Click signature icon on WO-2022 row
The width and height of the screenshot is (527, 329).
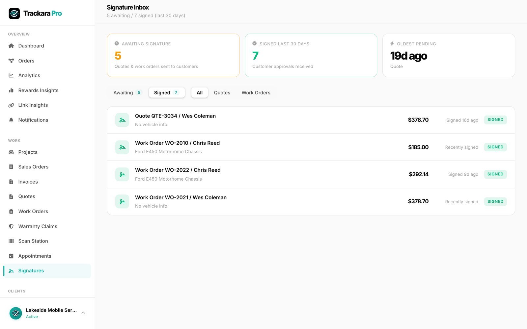click(122, 174)
